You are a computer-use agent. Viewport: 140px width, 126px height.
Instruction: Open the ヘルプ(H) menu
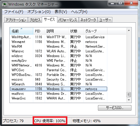pyautogui.click(x=79, y=12)
